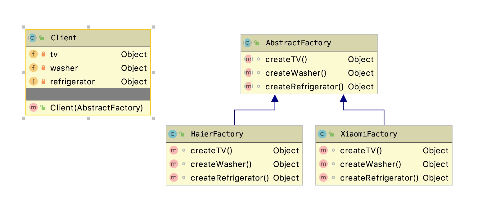The width and height of the screenshot is (478, 219).
Task: Select the Client class title
Action: tap(64, 38)
